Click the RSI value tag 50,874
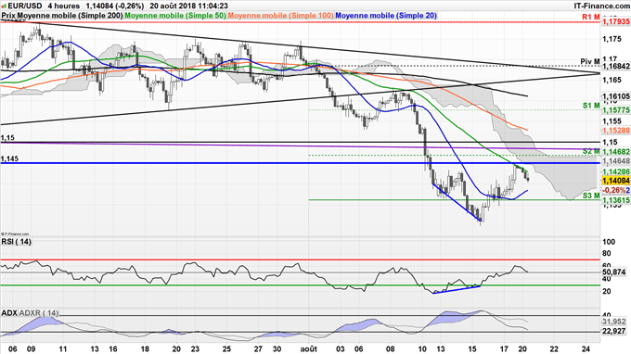Viewport: 631px width, 354px height. 614,272
